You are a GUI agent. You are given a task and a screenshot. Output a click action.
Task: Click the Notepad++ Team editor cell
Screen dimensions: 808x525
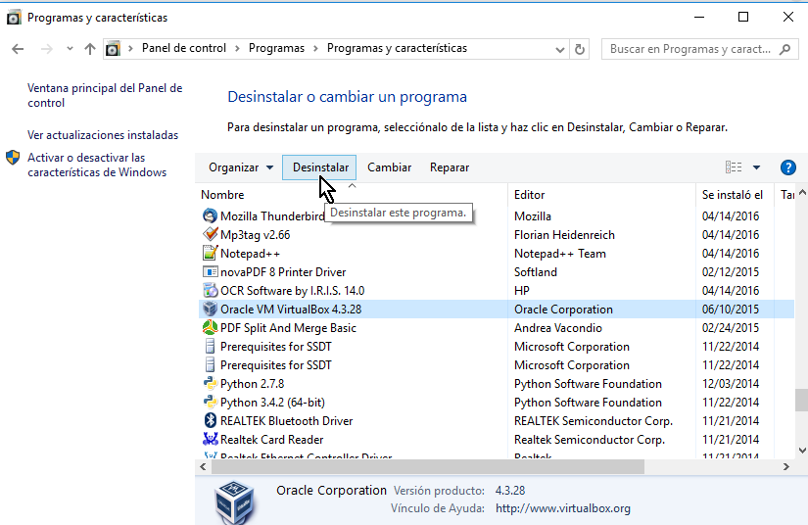[559, 254]
